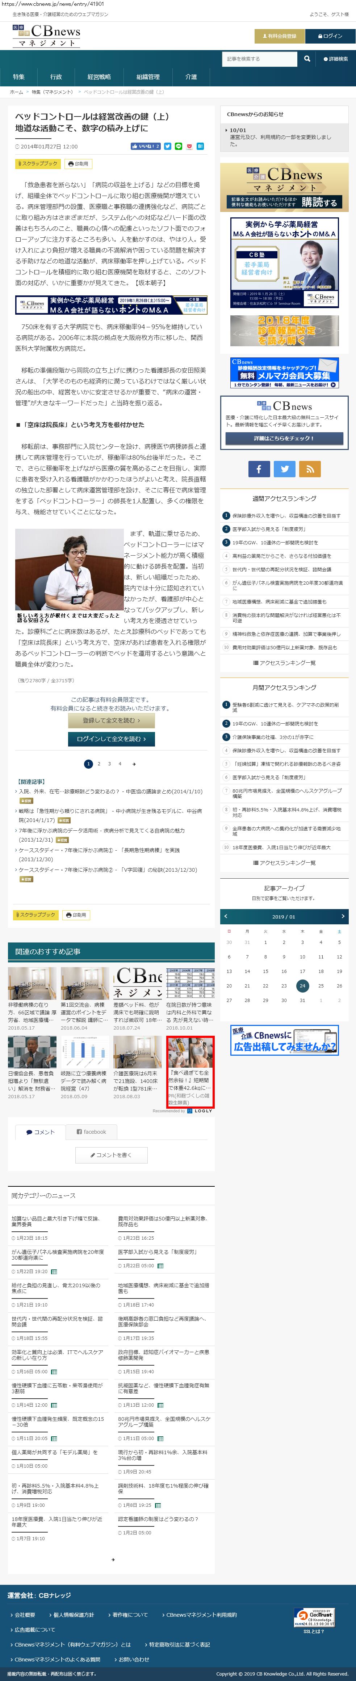Click 特集（マネジメント）breadcrumb link

(x=53, y=92)
